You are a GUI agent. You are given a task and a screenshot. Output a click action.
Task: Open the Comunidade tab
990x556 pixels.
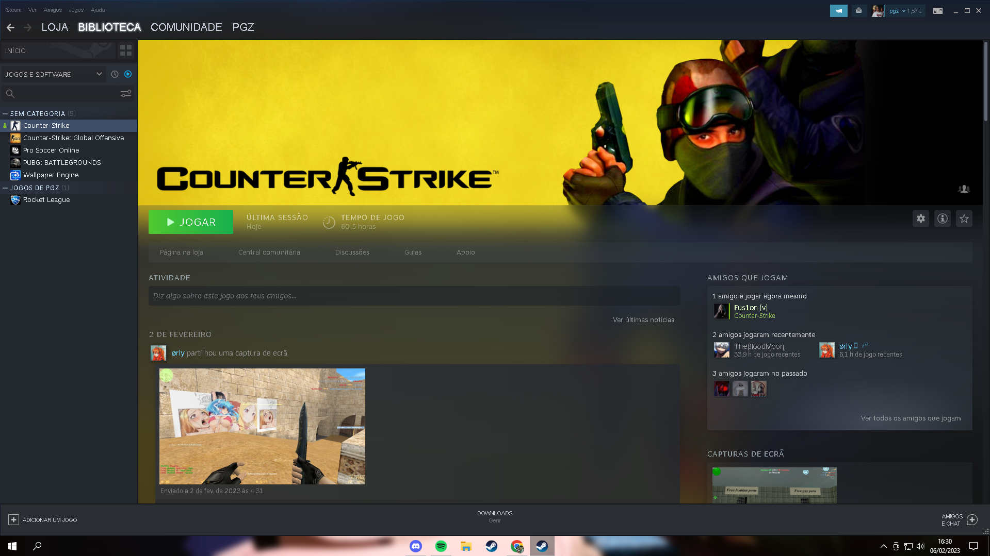[186, 27]
